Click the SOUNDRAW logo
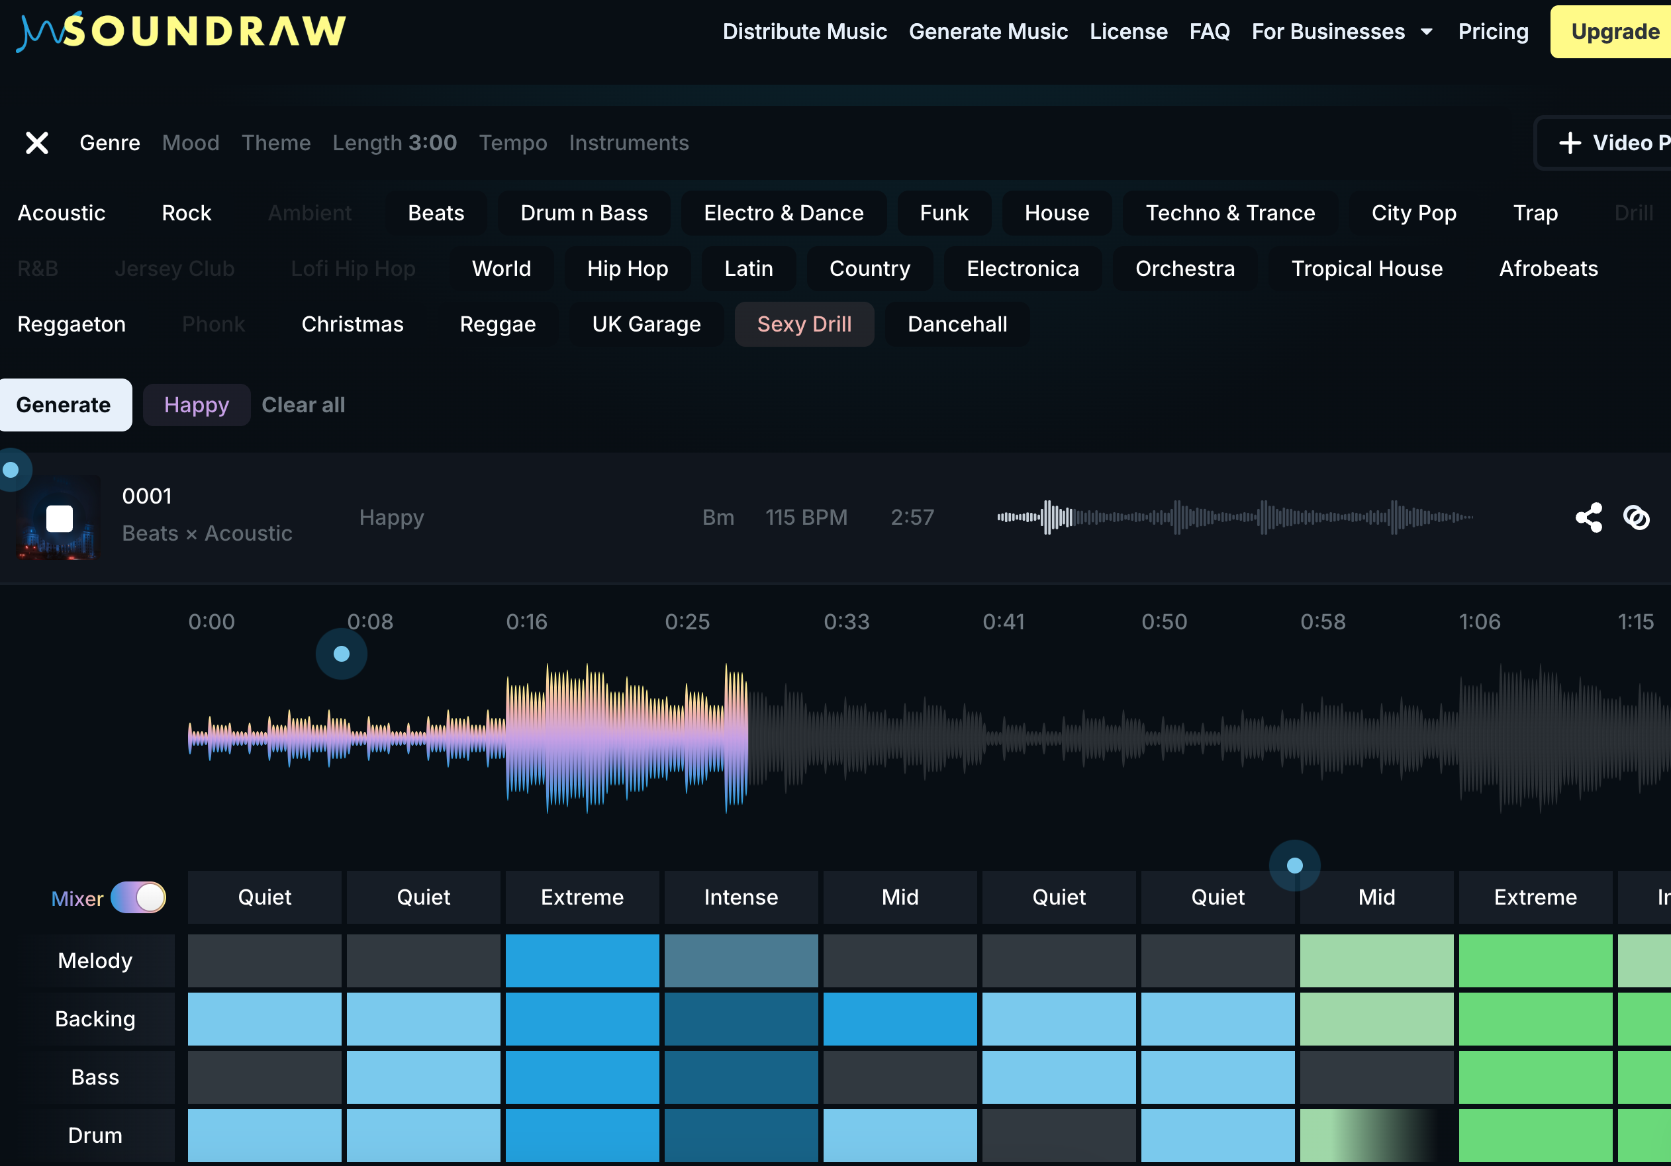Screen dimensions: 1671x1166 pos(182,30)
